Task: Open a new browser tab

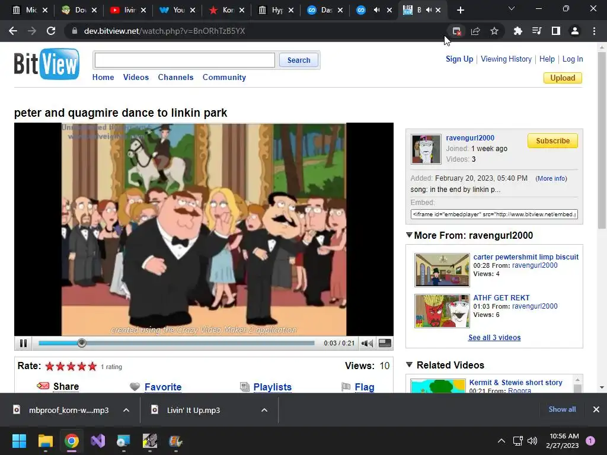Action: coord(460,10)
